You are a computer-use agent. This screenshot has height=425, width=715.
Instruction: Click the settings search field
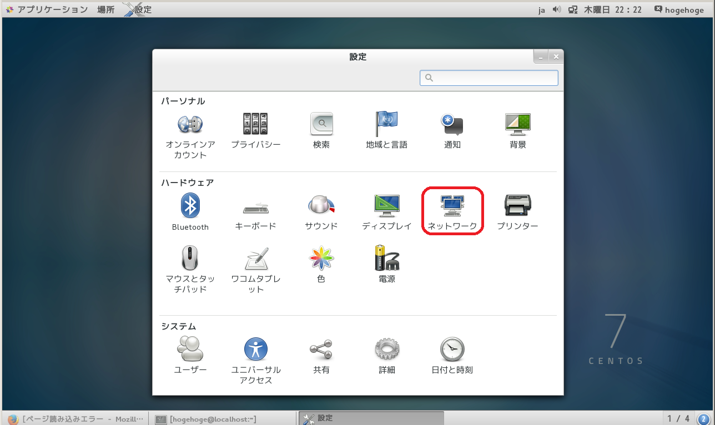[x=489, y=78]
